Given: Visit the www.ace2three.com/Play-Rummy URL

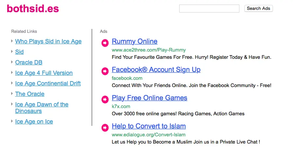Looking at the screenshot, I should tap(149, 50).
